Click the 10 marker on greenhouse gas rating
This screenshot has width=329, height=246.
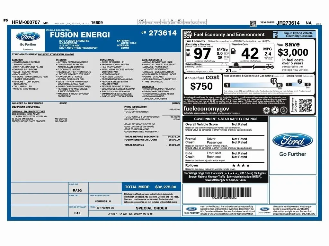tap(274, 81)
